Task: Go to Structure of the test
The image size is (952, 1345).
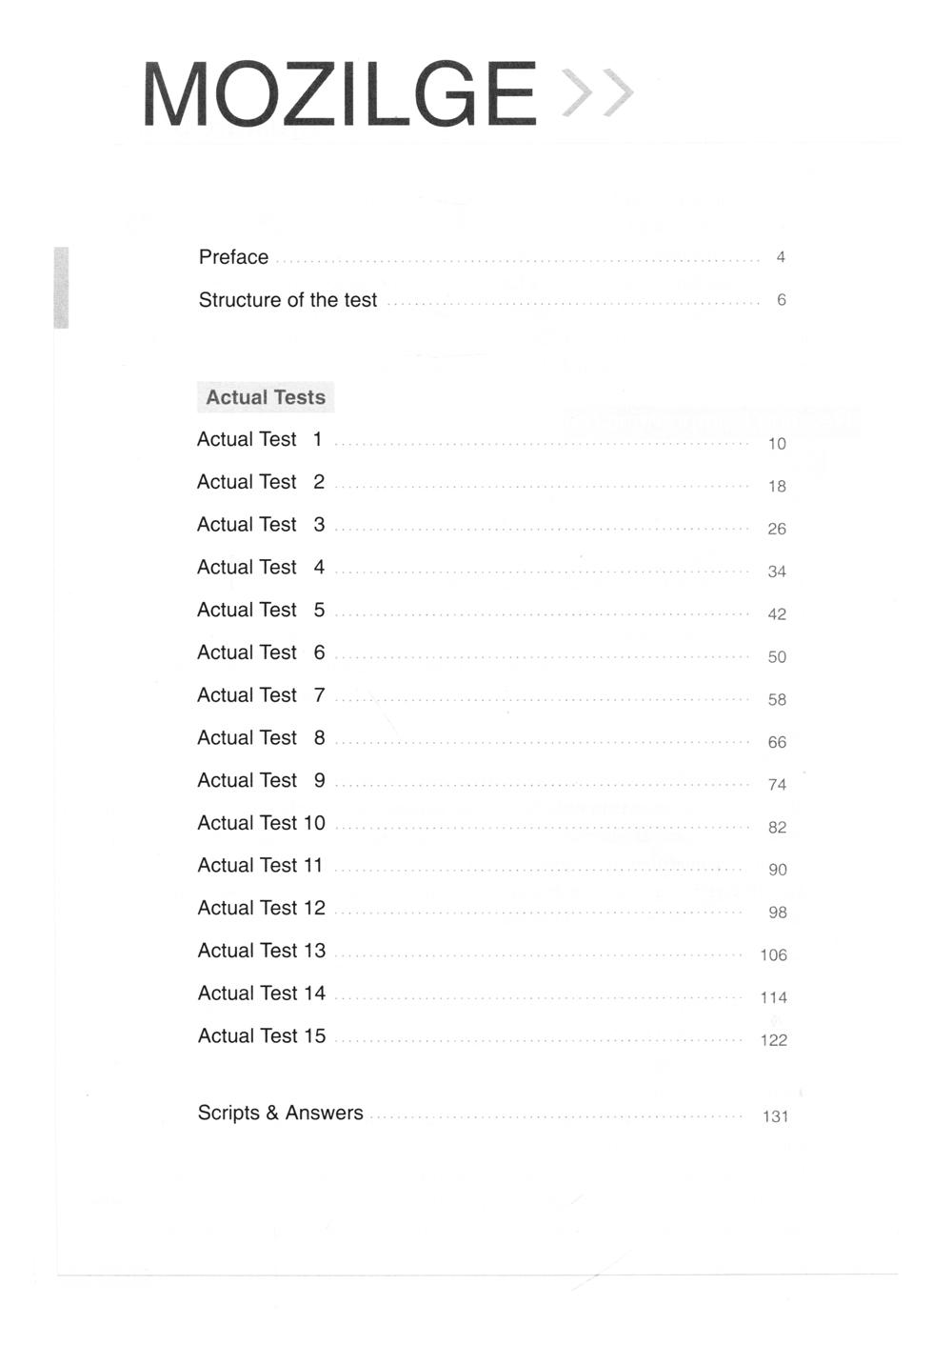Action: pos(288,300)
